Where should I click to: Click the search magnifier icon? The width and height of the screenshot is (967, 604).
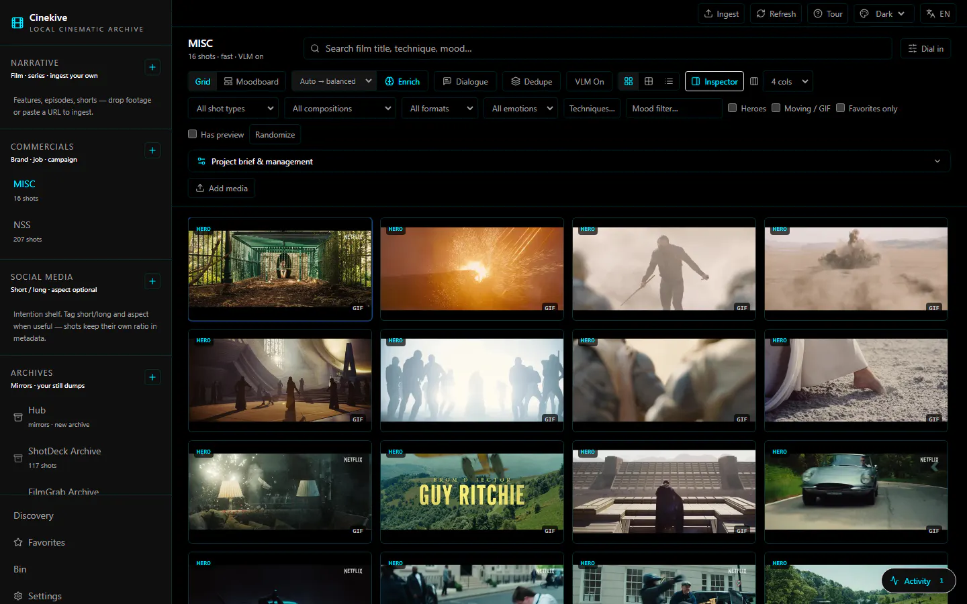315,48
